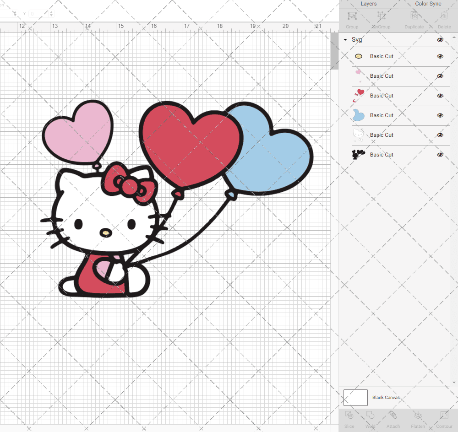The width and height of the screenshot is (458, 432).
Task: Select the pink heart layer thumbnail
Action: (358, 76)
